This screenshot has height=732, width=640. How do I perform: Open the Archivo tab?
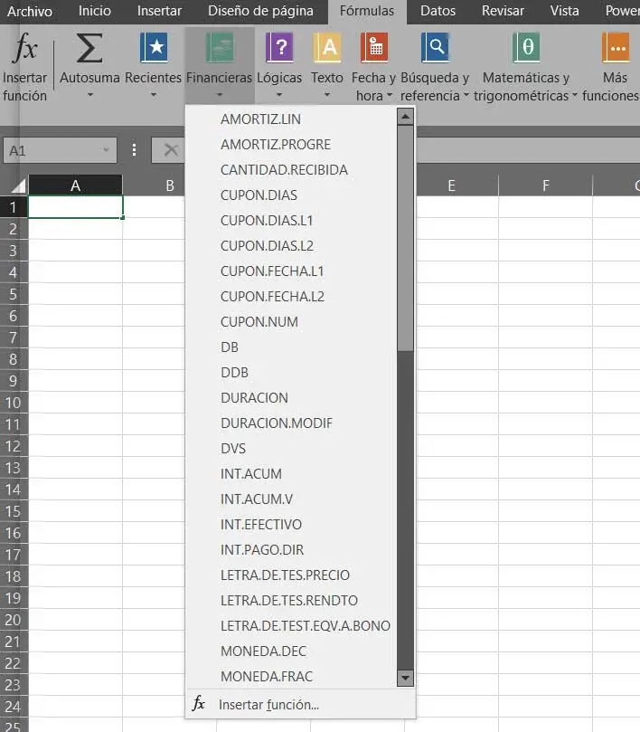[x=30, y=11]
